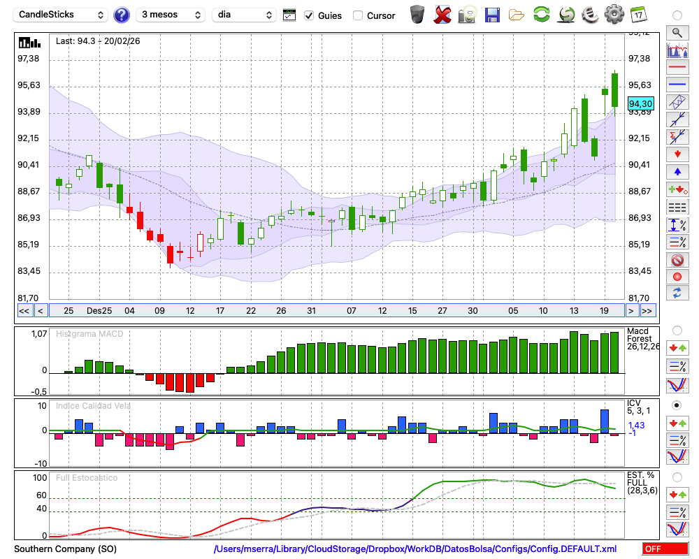The height and width of the screenshot is (559, 699).
Task: Click the green plus red arrow tool
Action: (x=677, y=190)
